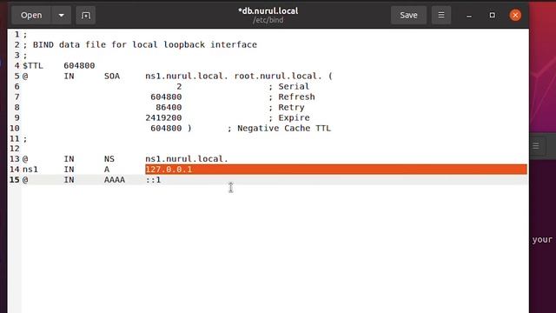This screenshot has width=556, height=313.
Task: Minimize the gedit window
Action: [469, 16]
